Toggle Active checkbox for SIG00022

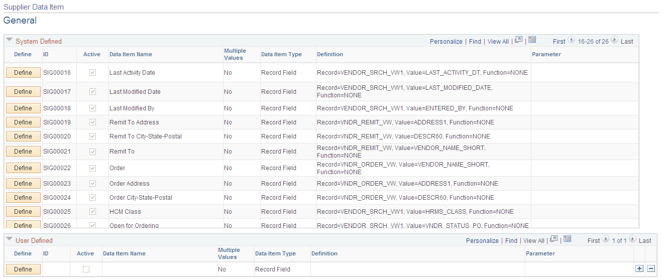92,168
